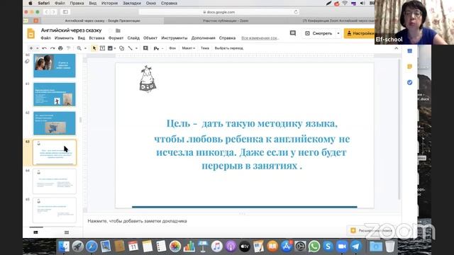Select slide 65 thumbnail
The width and height of the screenshot is (454, 255).
point(55,210)
